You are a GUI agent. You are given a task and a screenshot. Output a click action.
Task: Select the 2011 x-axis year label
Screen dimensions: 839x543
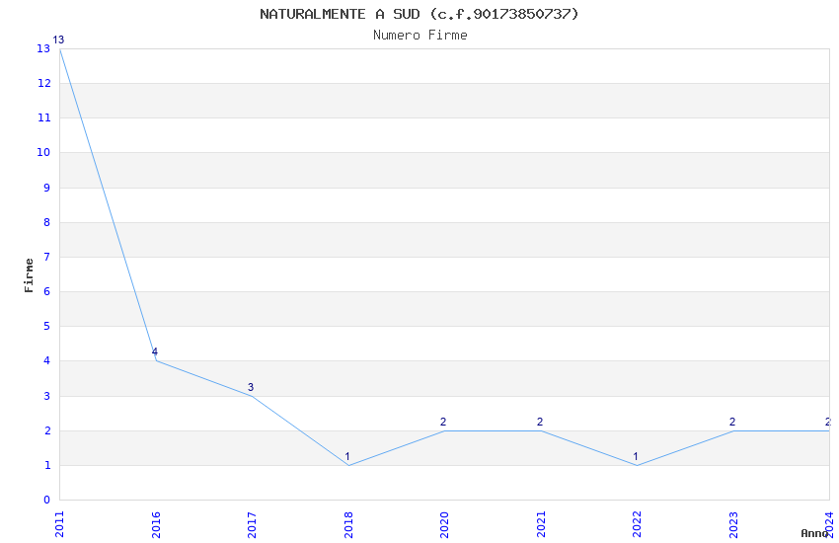coord(59,524)
